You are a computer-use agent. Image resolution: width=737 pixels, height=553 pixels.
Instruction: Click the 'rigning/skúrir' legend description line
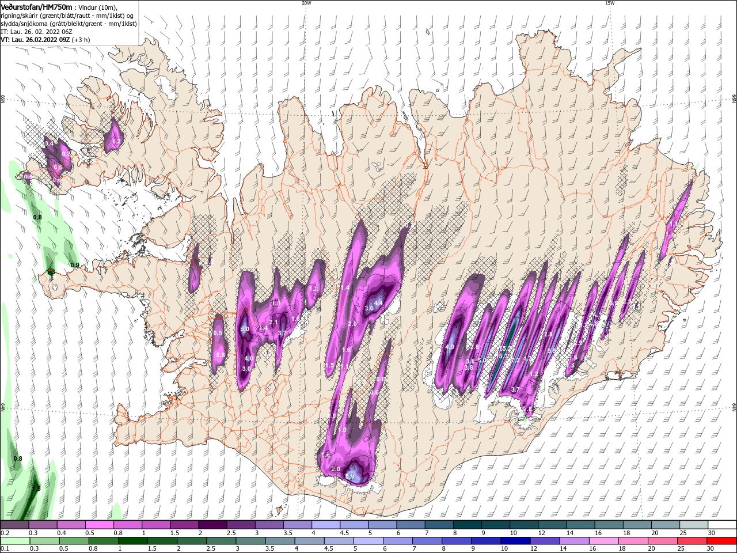coord(67,16)
